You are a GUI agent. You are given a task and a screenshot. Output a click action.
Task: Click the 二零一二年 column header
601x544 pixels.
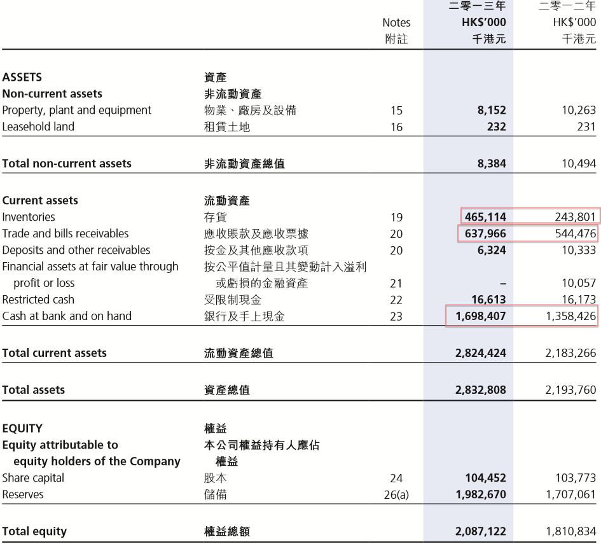567,7
